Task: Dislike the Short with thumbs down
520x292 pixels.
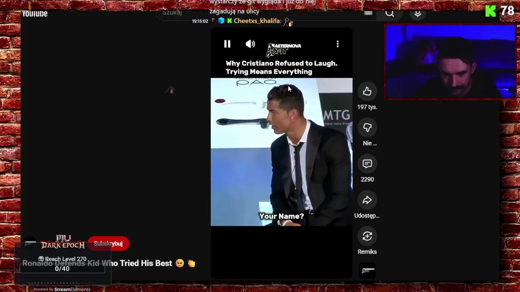Action: click(x=367, y=128)
